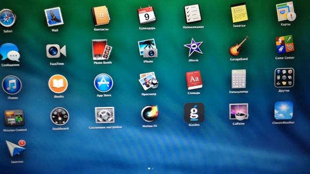Image resolution: width=310 pixels, height=174 pixels.
Task: Select the first Launchpad page dot
Action: (149, 169)
